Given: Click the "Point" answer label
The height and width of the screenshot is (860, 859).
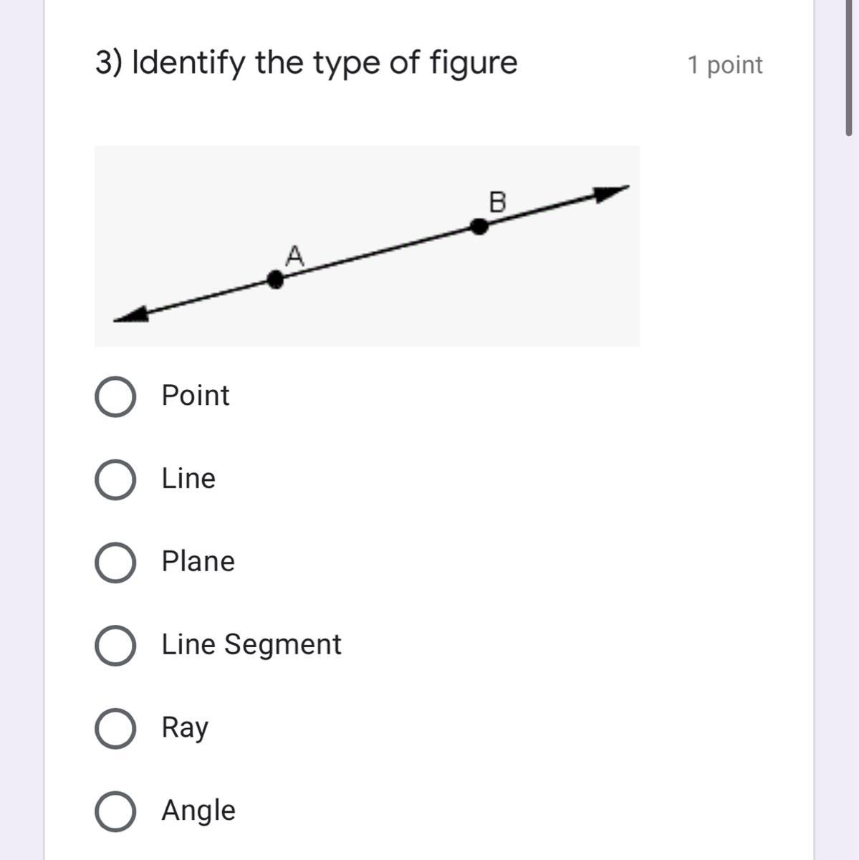Looking at the screenshot, I should 195,396.
